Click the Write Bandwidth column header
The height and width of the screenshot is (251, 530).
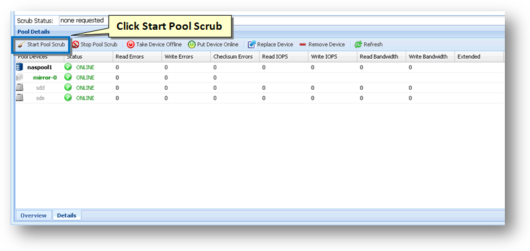coord(431,57)
